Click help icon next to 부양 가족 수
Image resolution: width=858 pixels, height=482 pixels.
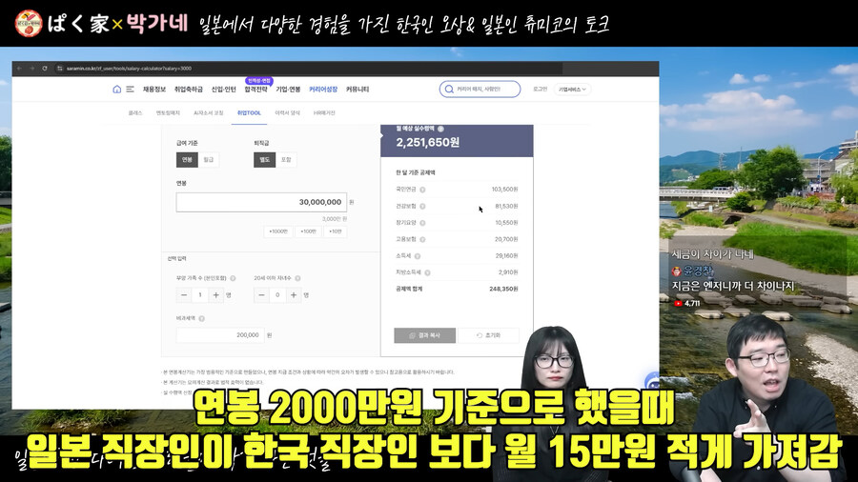tap(233, 279)
